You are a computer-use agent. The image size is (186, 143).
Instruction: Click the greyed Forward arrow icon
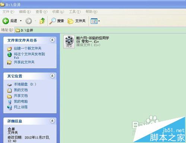tap(29, 21)
